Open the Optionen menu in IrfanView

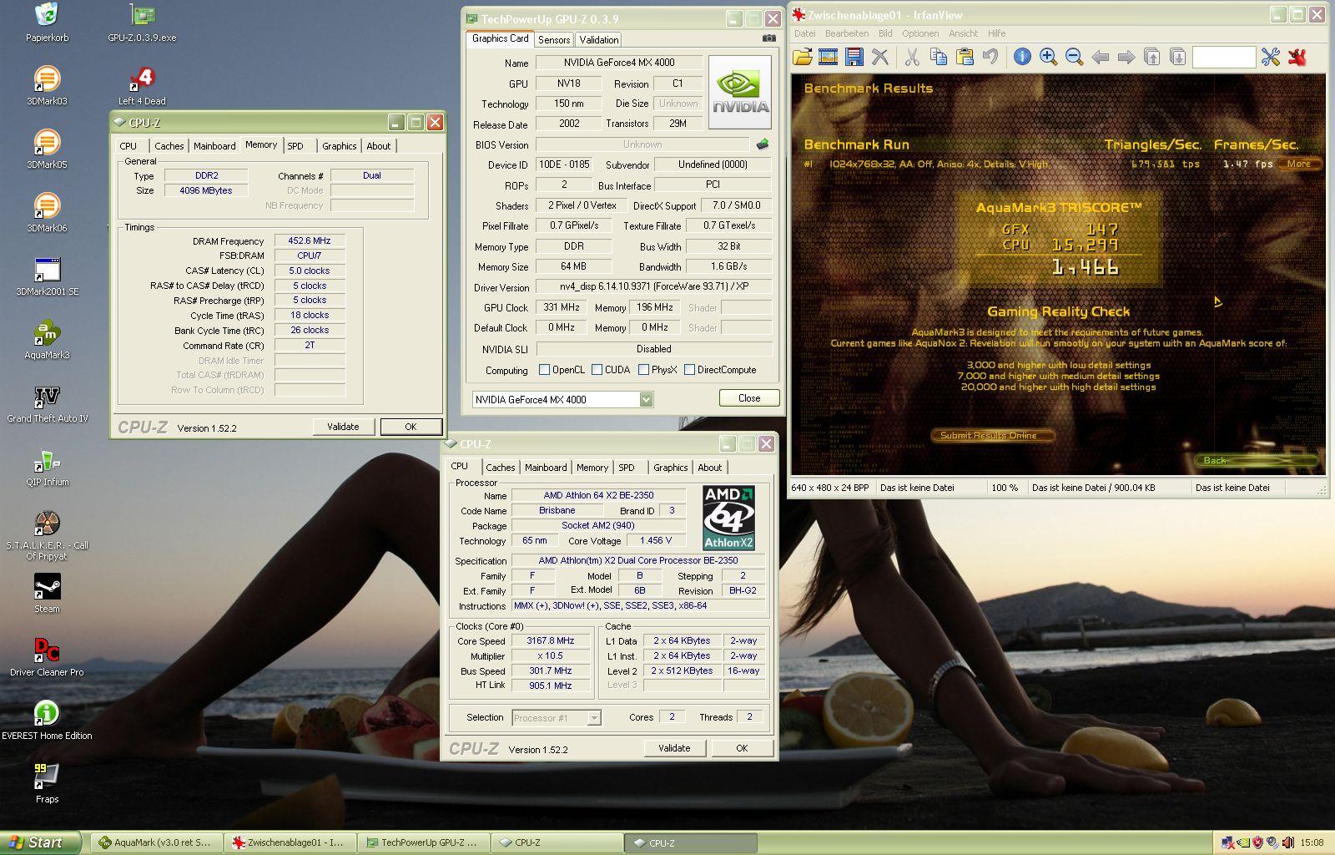(x=920, y=33)
